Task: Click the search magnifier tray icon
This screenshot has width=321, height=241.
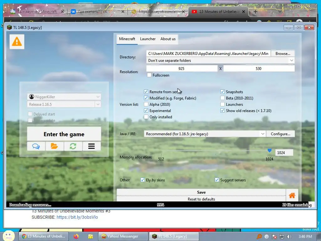Action: 259,237
